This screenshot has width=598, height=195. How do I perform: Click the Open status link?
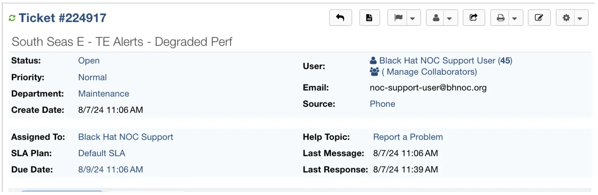coord(89,61)
